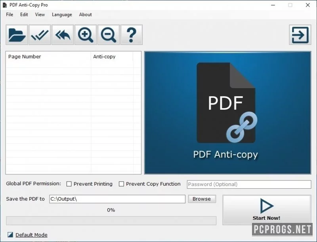
Task: Click the 0% progress text
Action: point(111,210)
